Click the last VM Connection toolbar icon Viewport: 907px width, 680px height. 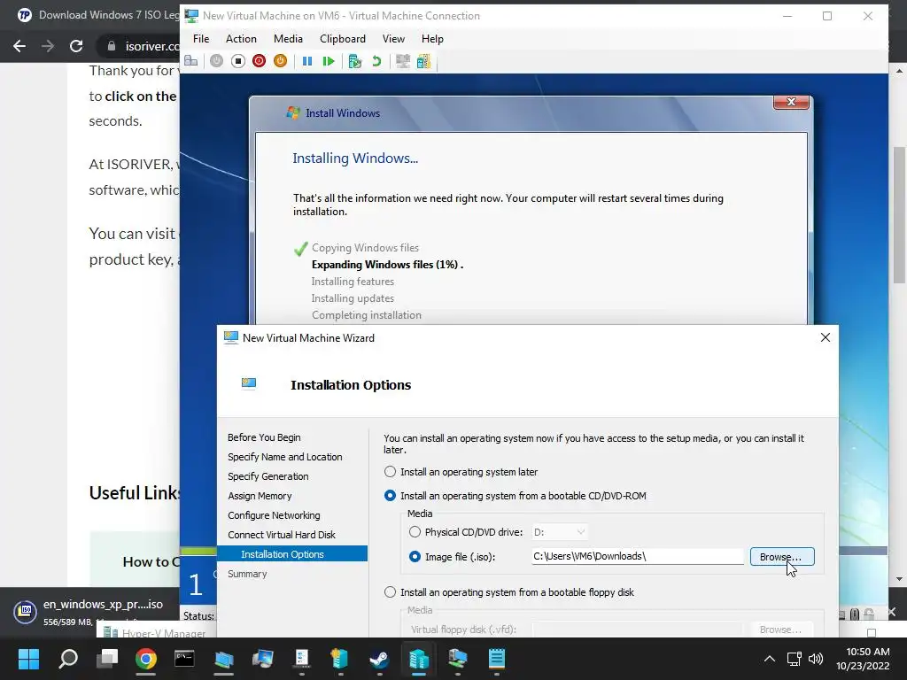(424, 61)
